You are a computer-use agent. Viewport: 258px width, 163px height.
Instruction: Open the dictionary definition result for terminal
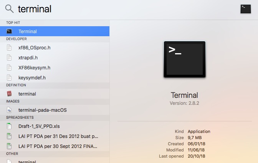tap(27, 94)
